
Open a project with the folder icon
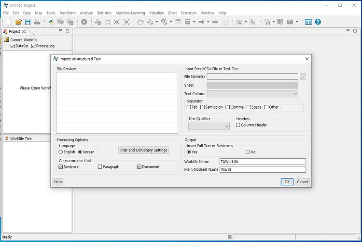(x=18, y=22)
